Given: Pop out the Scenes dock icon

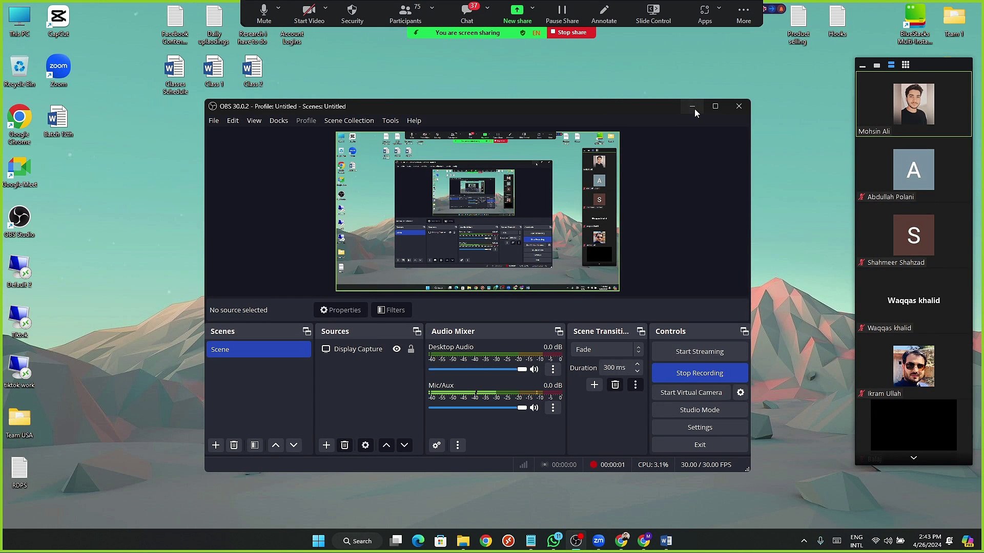Looking at the screenshot, I should tap(306, 331).
